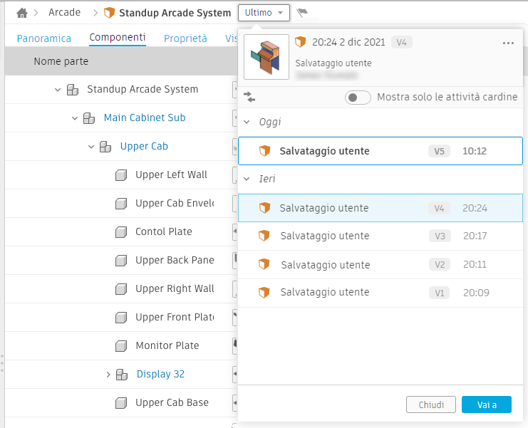Switch to the Proprietà tab
Image resolution: width=528 pixels, height=428 pixels.
pyautogui.click(x=185, y=38)
